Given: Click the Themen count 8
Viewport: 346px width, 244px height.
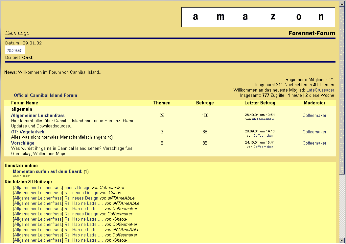Looking at the screenshot, I should pyautogui.click(x=162, y=143).
